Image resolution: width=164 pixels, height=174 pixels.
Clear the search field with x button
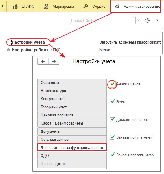click(138, 20)
